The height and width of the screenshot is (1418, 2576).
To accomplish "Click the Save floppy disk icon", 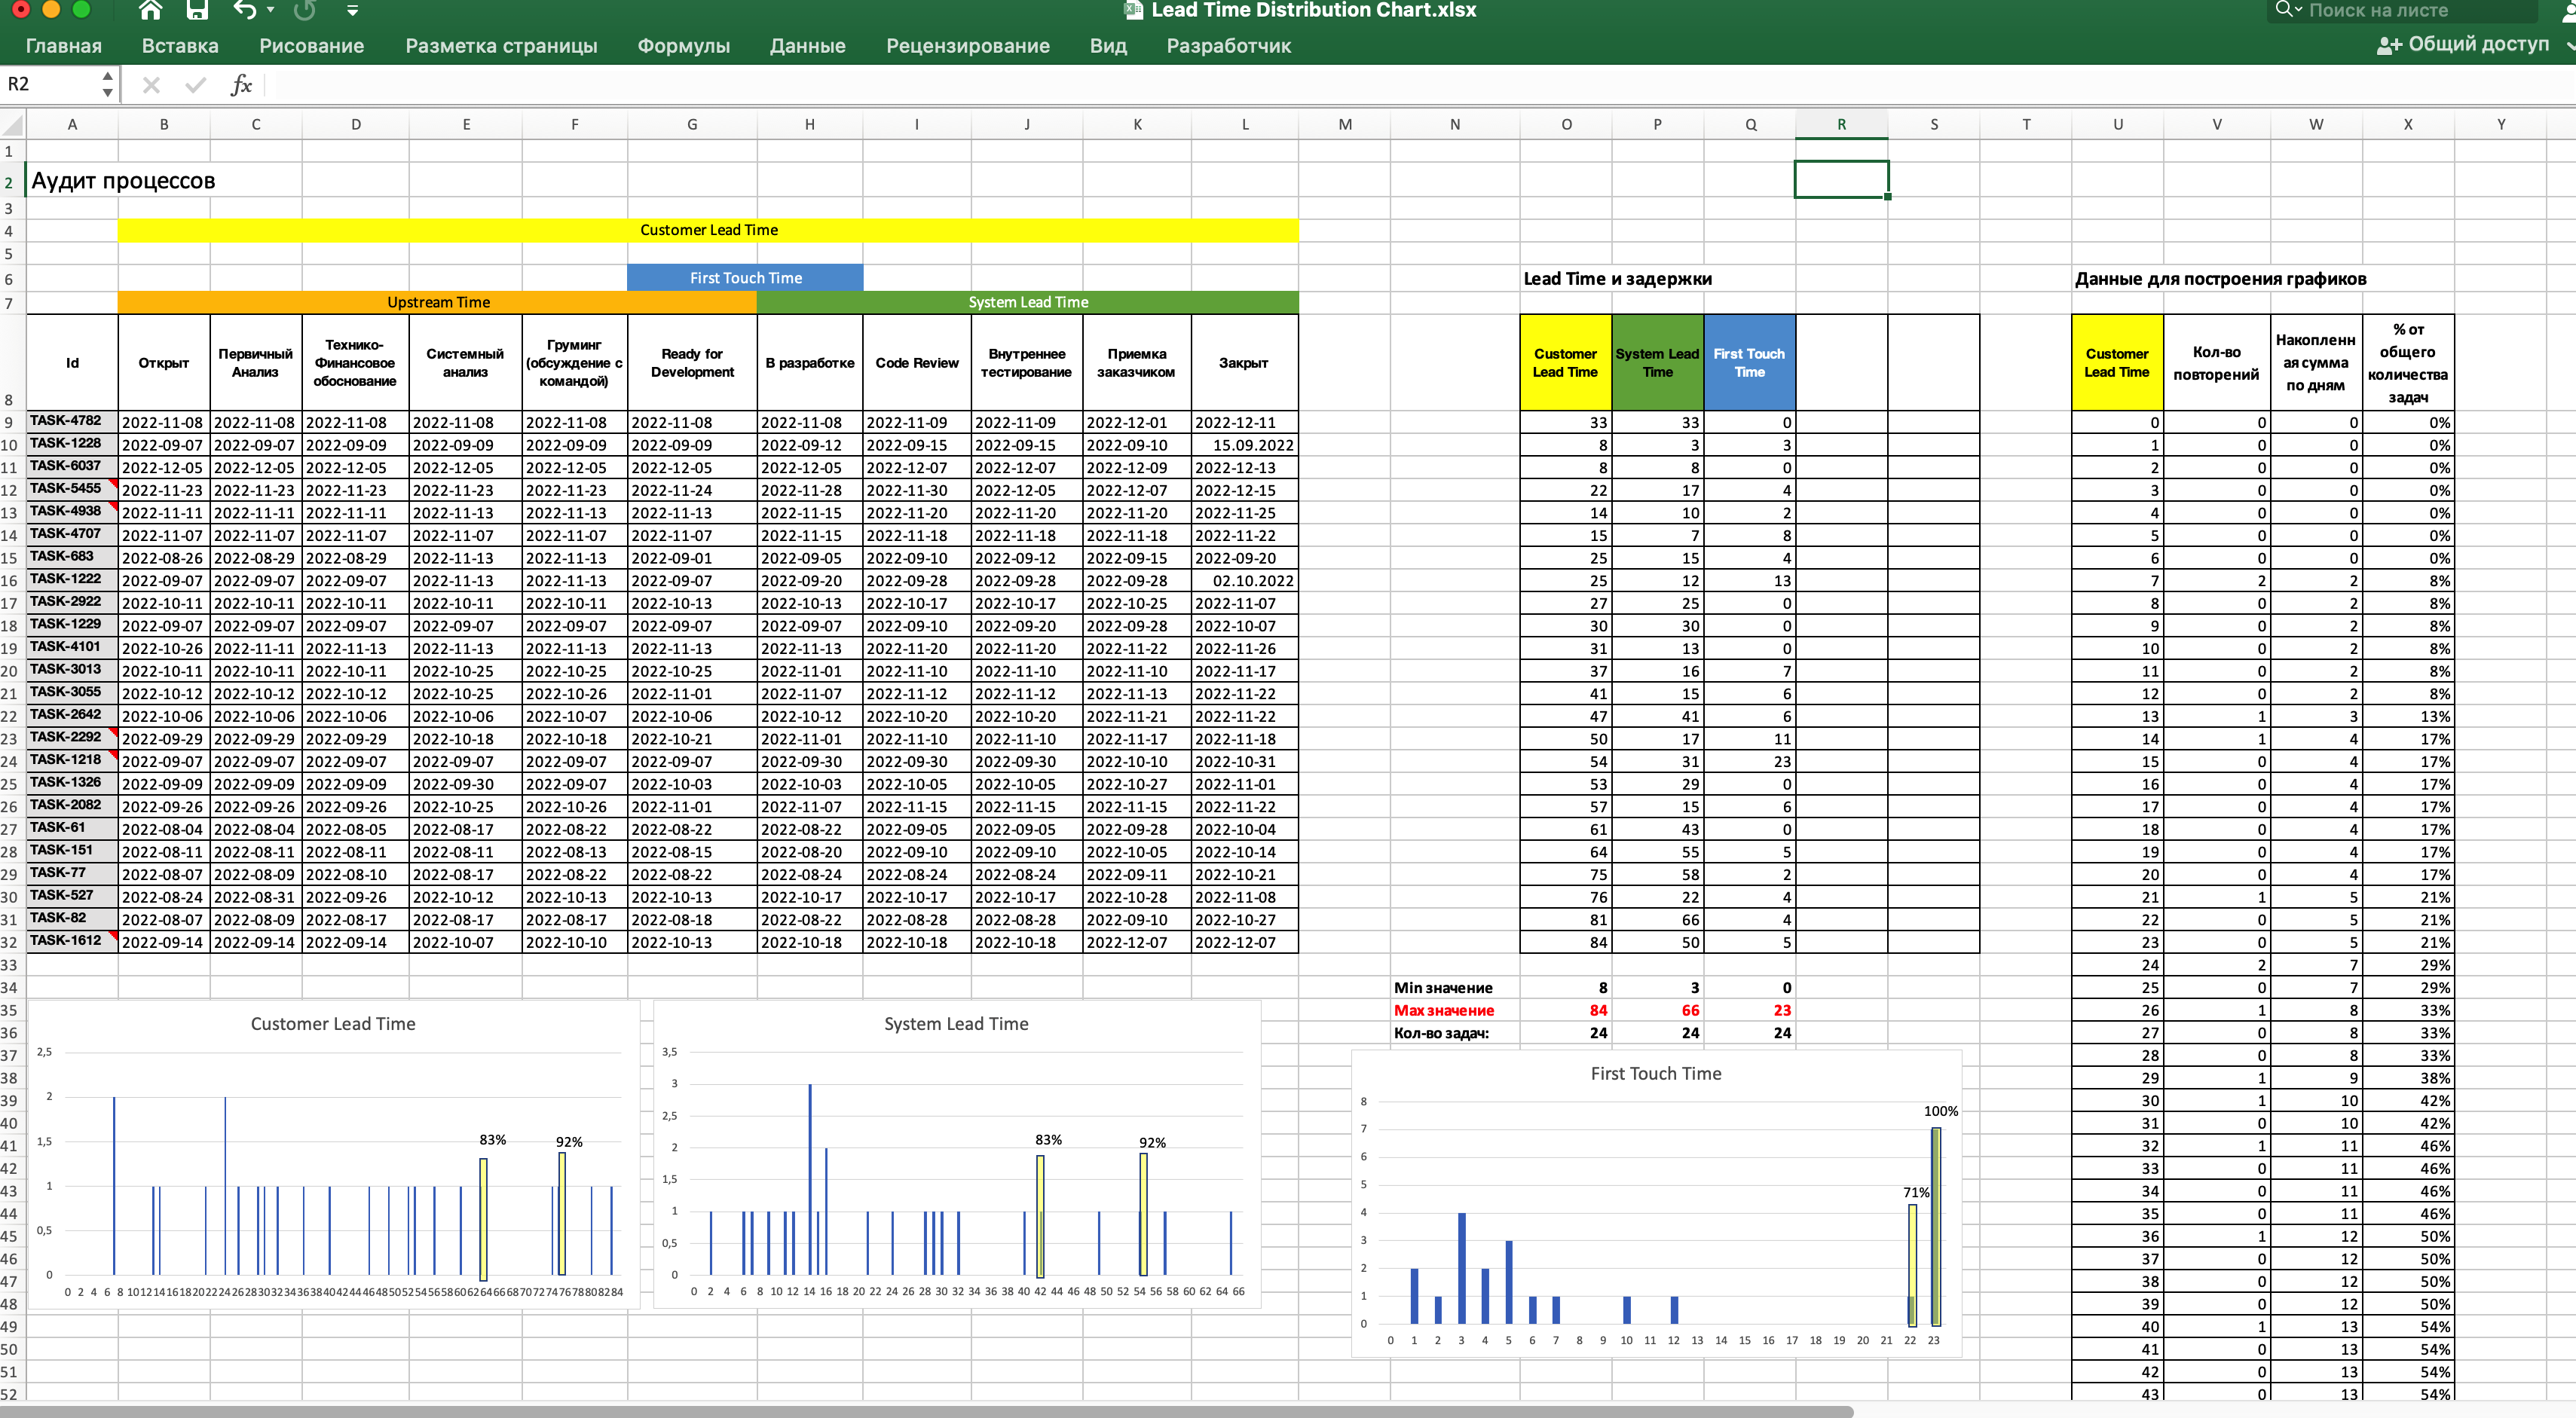I will click(x=197, y=10).
